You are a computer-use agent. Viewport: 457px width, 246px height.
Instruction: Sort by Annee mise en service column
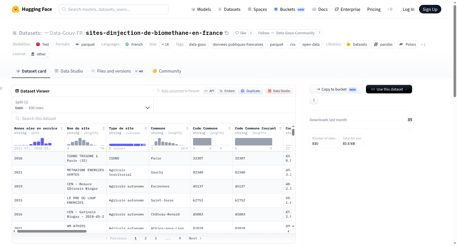(x=61, y=129)
